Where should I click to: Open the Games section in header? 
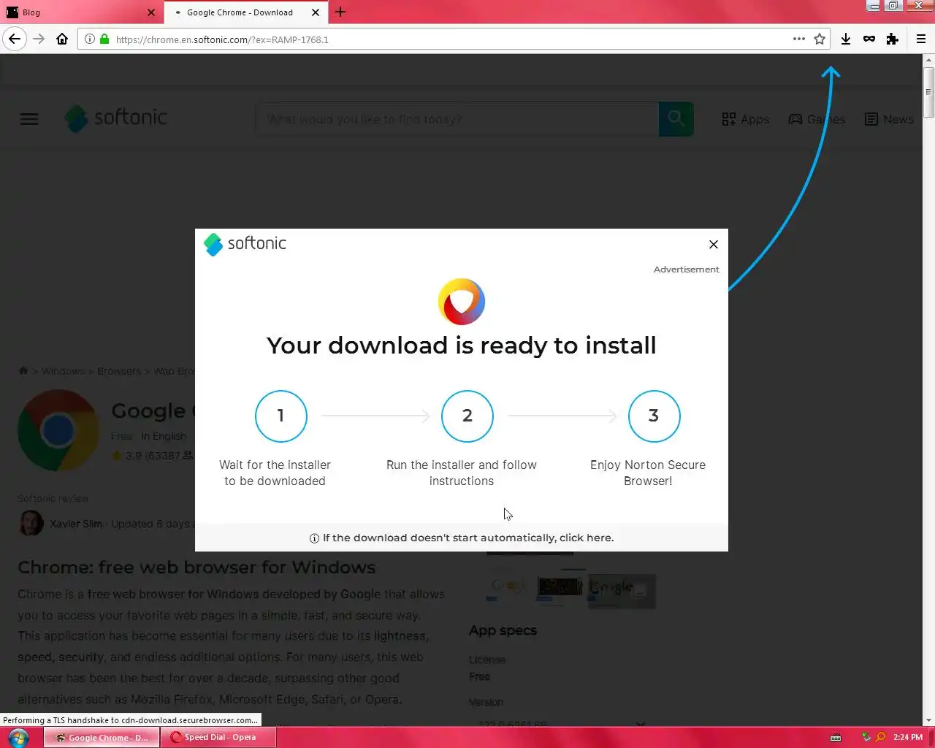pos(817,119)
